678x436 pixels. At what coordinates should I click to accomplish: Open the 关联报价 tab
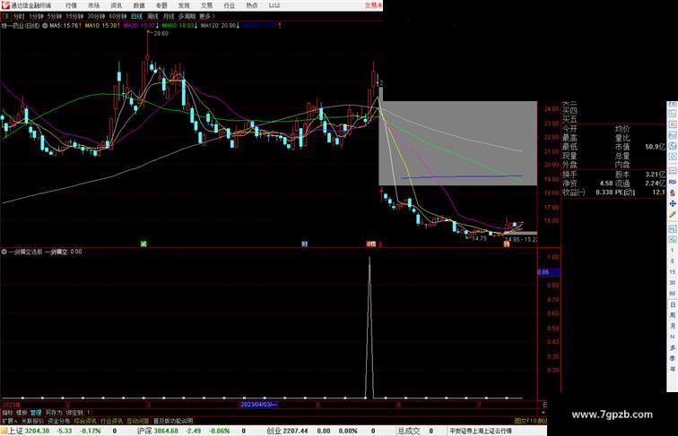coord(32,422)
